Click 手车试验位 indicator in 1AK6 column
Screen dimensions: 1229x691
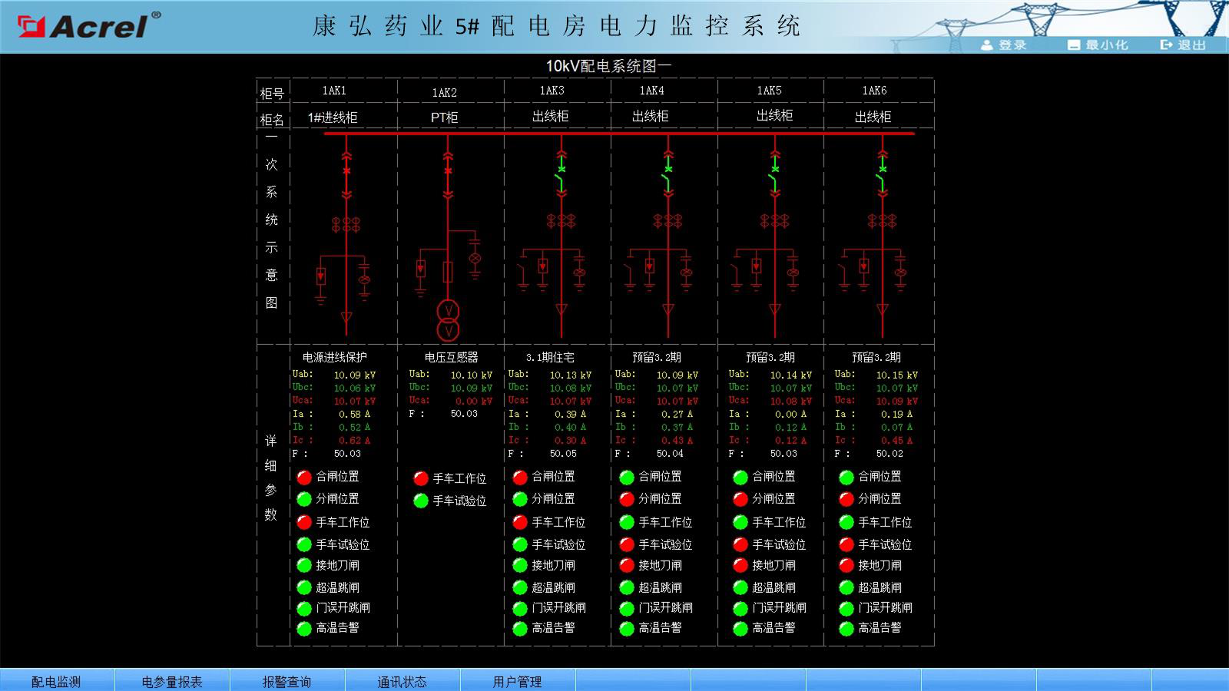point(846,544)
